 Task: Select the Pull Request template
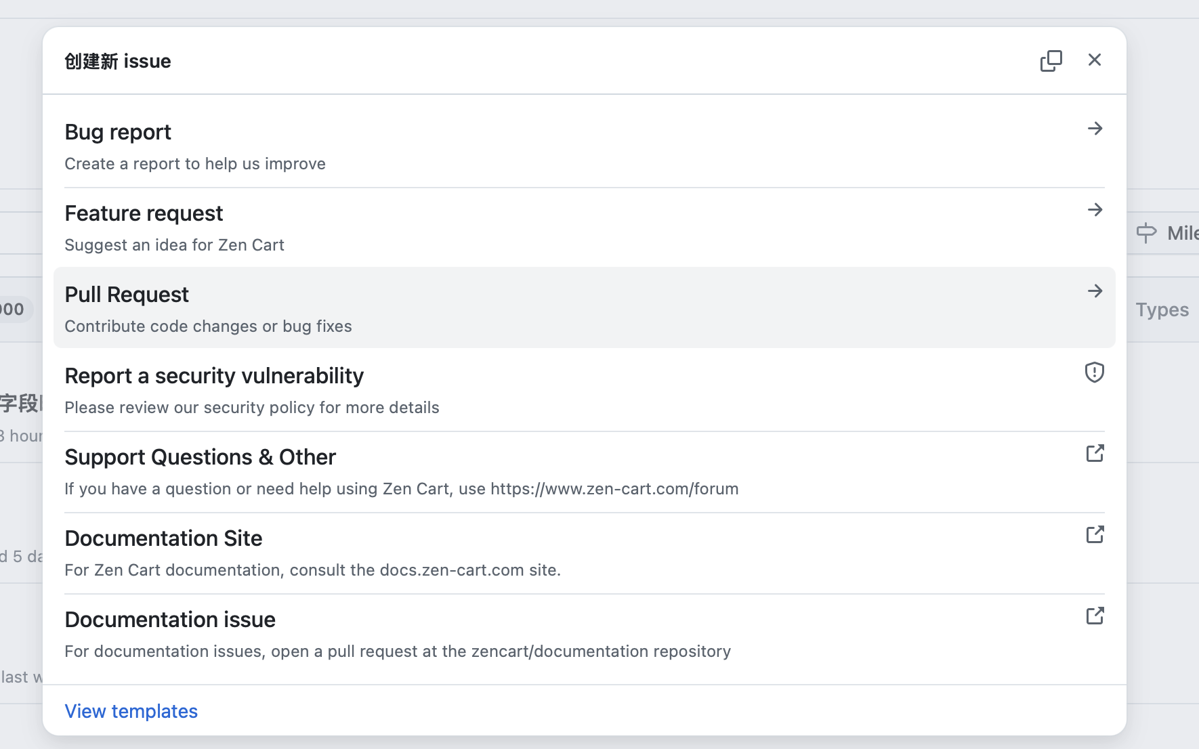click(584, 307)
